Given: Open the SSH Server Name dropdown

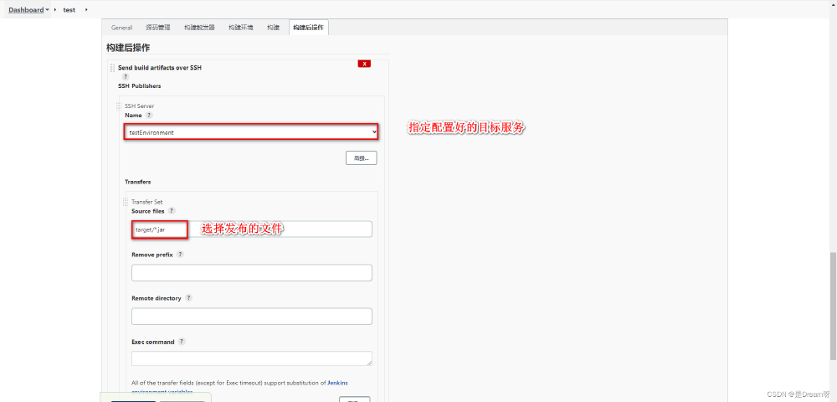Looking at the screenshot, I should (251, 131).
